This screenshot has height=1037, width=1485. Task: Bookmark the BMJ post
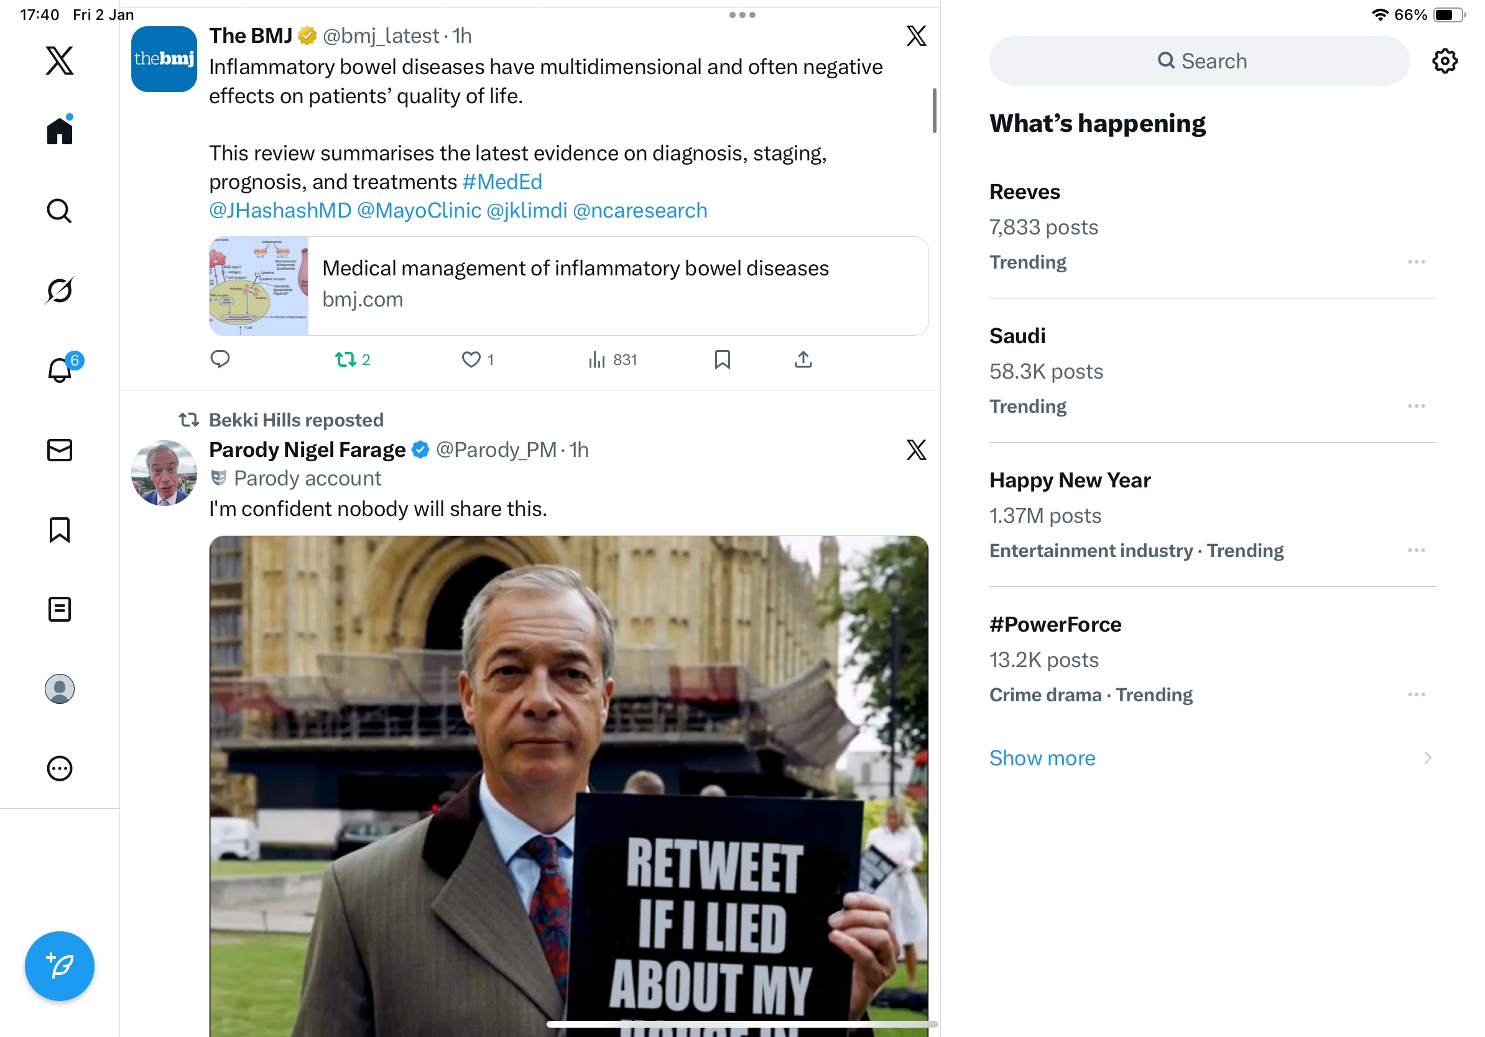pos(722,359)
